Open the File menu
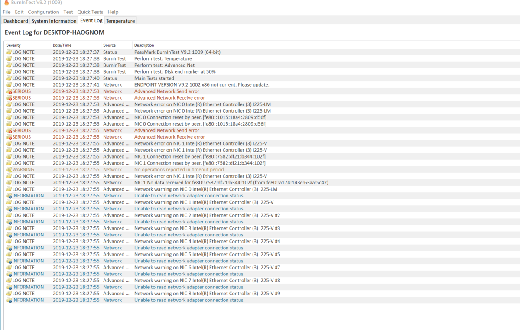Image resolution: width=520 pixels, height=330 pixels. click(x=6, y=12)
